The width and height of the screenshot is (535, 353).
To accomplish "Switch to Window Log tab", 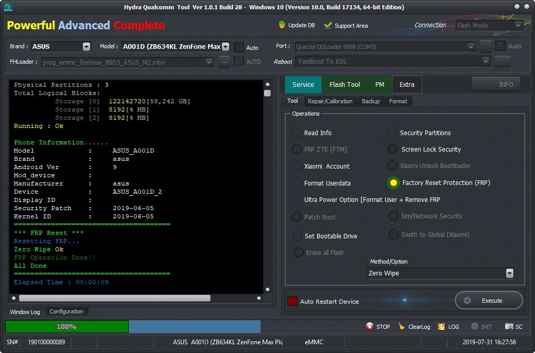I will click(25, 312).
